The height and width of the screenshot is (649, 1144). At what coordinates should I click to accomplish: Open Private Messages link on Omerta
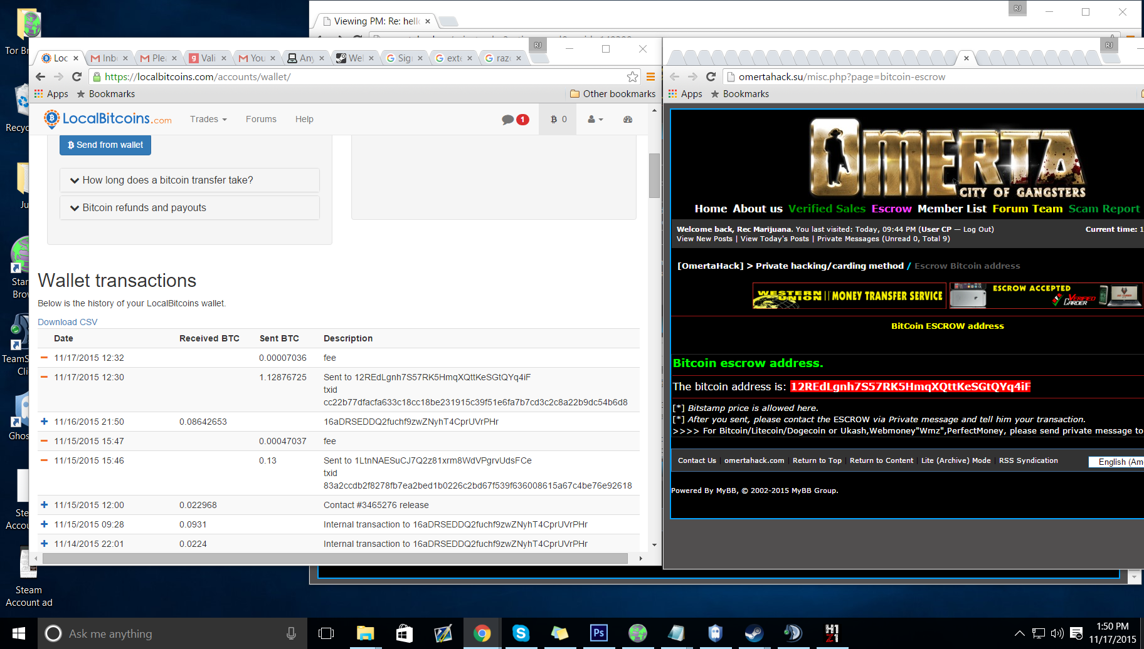click(x=848, y=239)
